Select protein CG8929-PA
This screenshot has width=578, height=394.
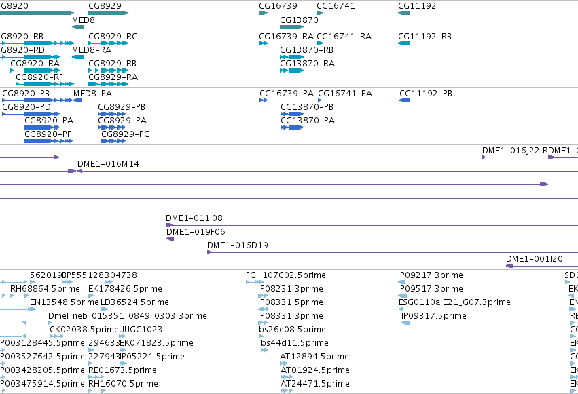pos(122,121)
